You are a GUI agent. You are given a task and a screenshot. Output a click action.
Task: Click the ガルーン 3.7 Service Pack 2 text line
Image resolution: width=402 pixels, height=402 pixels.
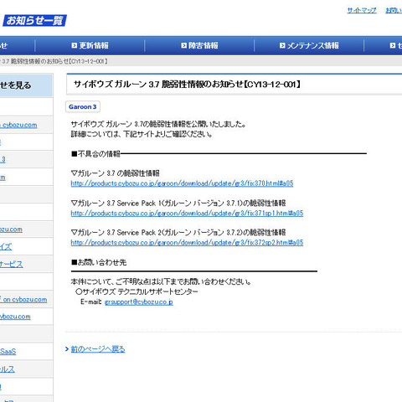[178, 232]
